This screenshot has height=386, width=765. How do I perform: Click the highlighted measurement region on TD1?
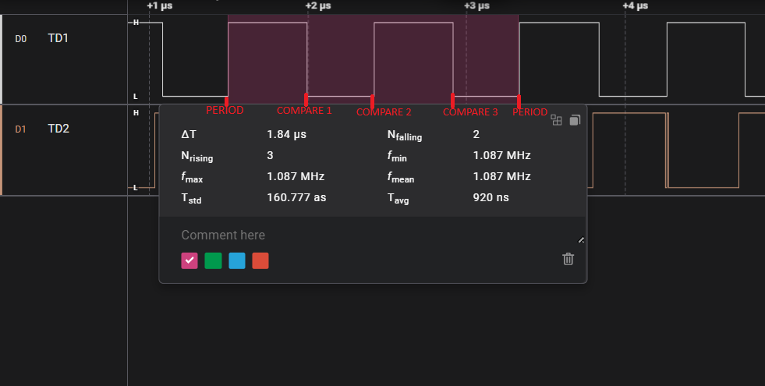373,58
